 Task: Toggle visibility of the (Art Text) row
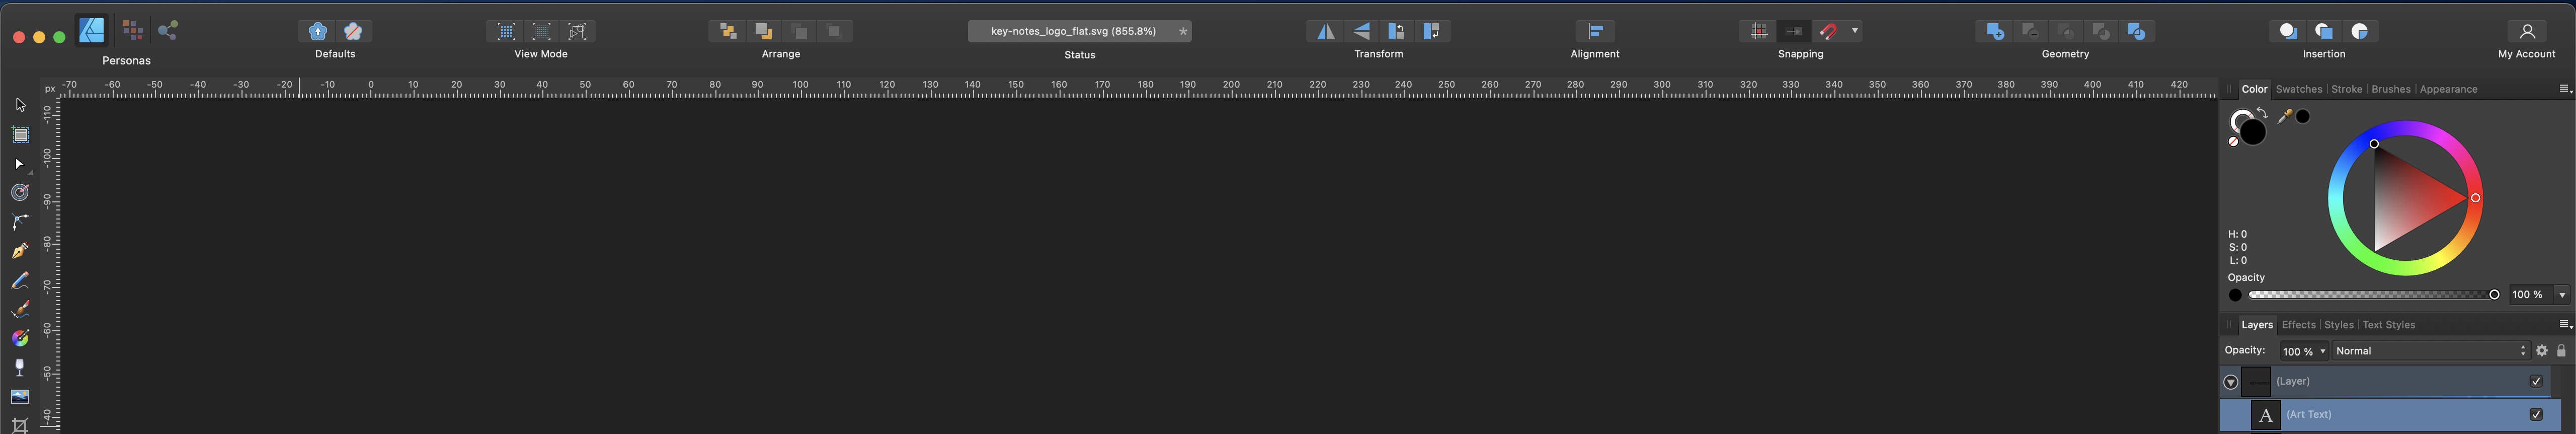(2536, 414)
